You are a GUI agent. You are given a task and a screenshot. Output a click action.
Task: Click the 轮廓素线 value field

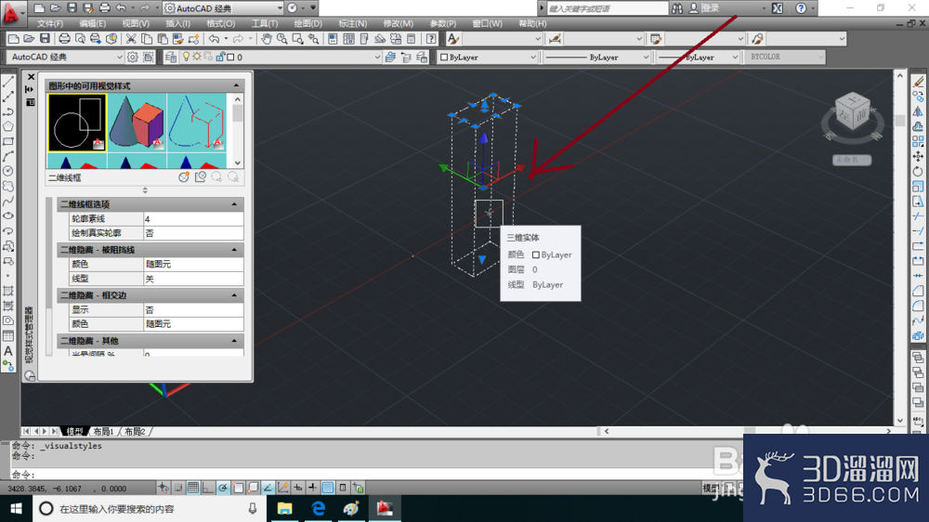click(193, 218)
